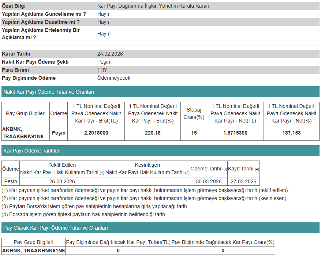Click footnote (3) about account entry date
321x256 pixels.
(x=95, y=206)
